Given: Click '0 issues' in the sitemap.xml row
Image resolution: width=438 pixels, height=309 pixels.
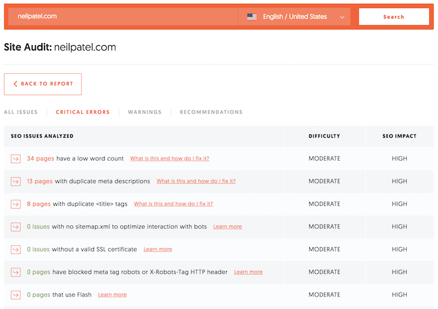Looking at the screenshot, I should (38, 226).
